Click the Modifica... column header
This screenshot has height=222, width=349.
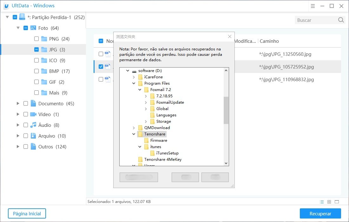click(x=245, y=41)
